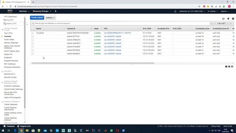Check the 1a-subnet row checkbox
236x133 pixels.
pos(32,33)
